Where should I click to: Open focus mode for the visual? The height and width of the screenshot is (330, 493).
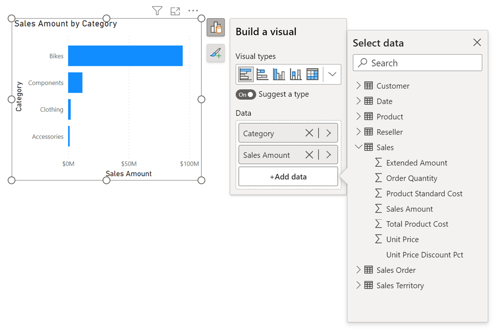(175, 11)
